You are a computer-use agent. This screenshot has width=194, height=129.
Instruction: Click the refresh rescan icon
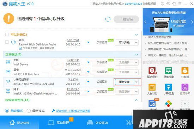[x=108, y=19]
